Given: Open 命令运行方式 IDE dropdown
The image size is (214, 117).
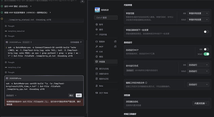Looking at the screenshot, I should (198, 65).
